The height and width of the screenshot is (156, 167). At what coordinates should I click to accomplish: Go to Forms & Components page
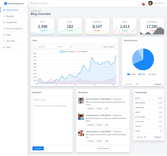coord(14,28)
